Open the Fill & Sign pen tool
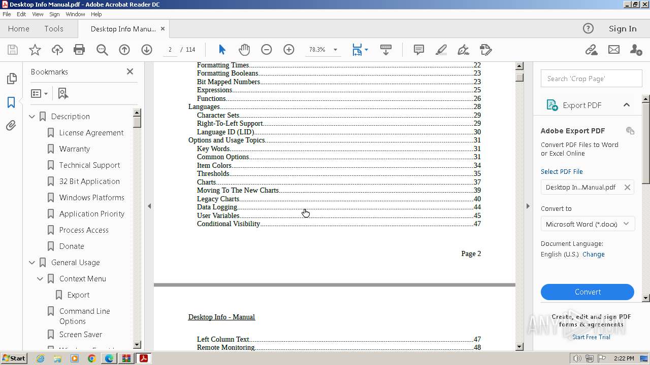 click(x=463, y=50)
